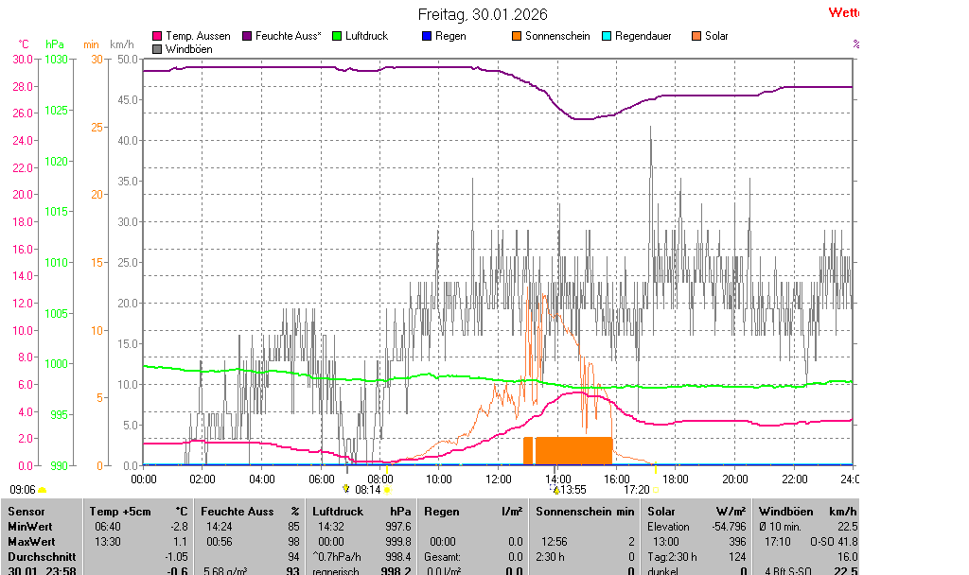969x575 pixels.
Task: Click the pink Temp. Aussen legend swatch
Action: point(157,36)
